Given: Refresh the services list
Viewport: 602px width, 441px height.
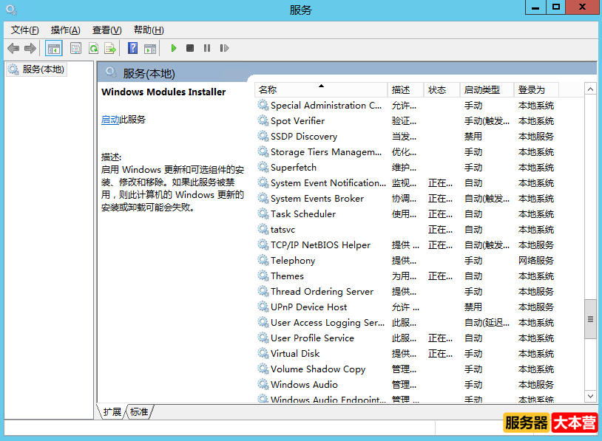Looking at the screenshot, I should [x=93, y=48].
